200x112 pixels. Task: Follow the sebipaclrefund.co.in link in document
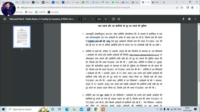click(144, 55)
